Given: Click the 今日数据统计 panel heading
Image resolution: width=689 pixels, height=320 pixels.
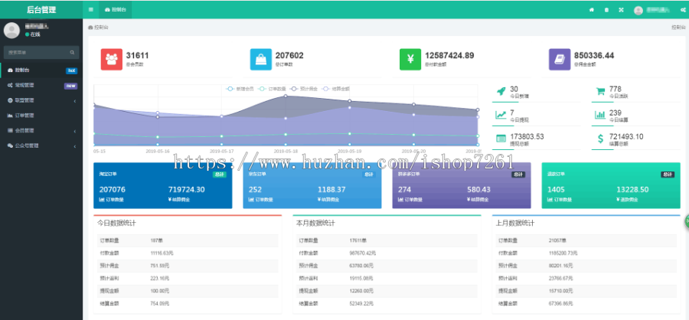Looking at the screenshot, I should (x=116, y=224).
